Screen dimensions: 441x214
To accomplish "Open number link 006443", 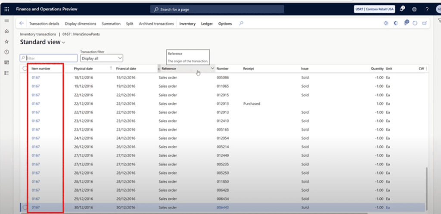I will coord(223,207).
